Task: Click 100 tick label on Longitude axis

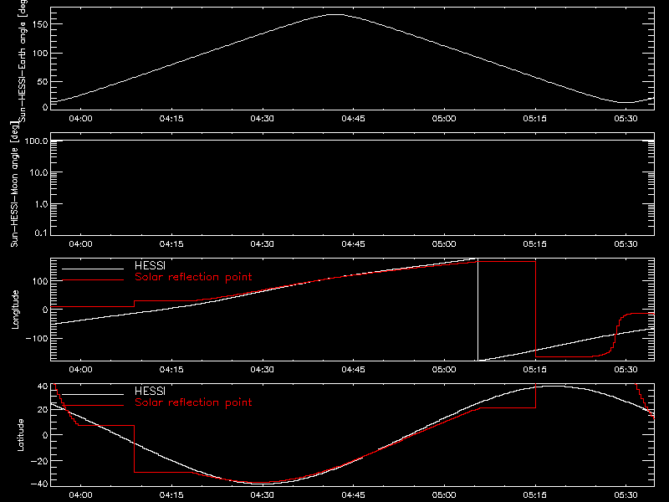Action: (39, 281)
